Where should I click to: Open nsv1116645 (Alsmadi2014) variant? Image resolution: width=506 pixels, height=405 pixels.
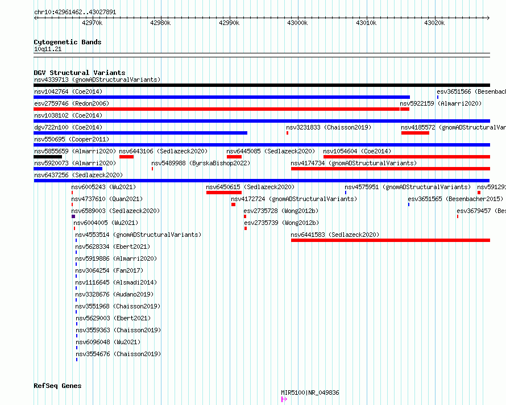116,282
